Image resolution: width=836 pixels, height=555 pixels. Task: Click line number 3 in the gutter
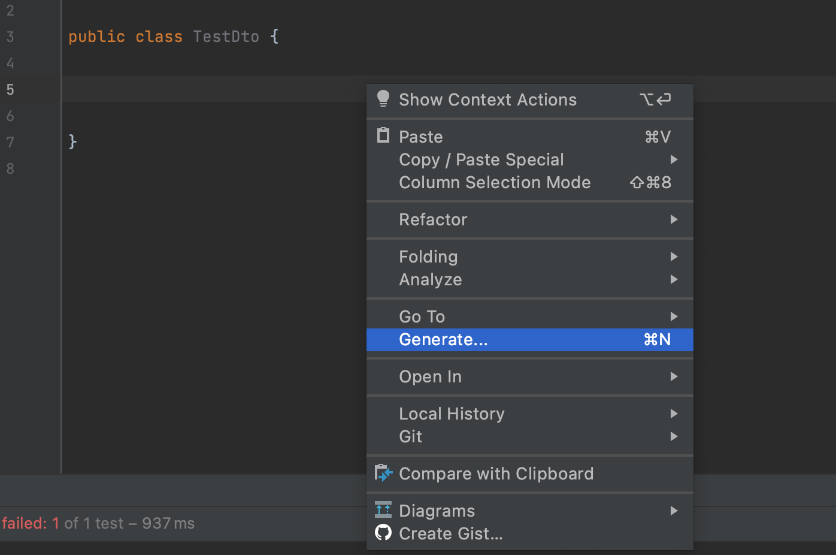tap(10, 37)
